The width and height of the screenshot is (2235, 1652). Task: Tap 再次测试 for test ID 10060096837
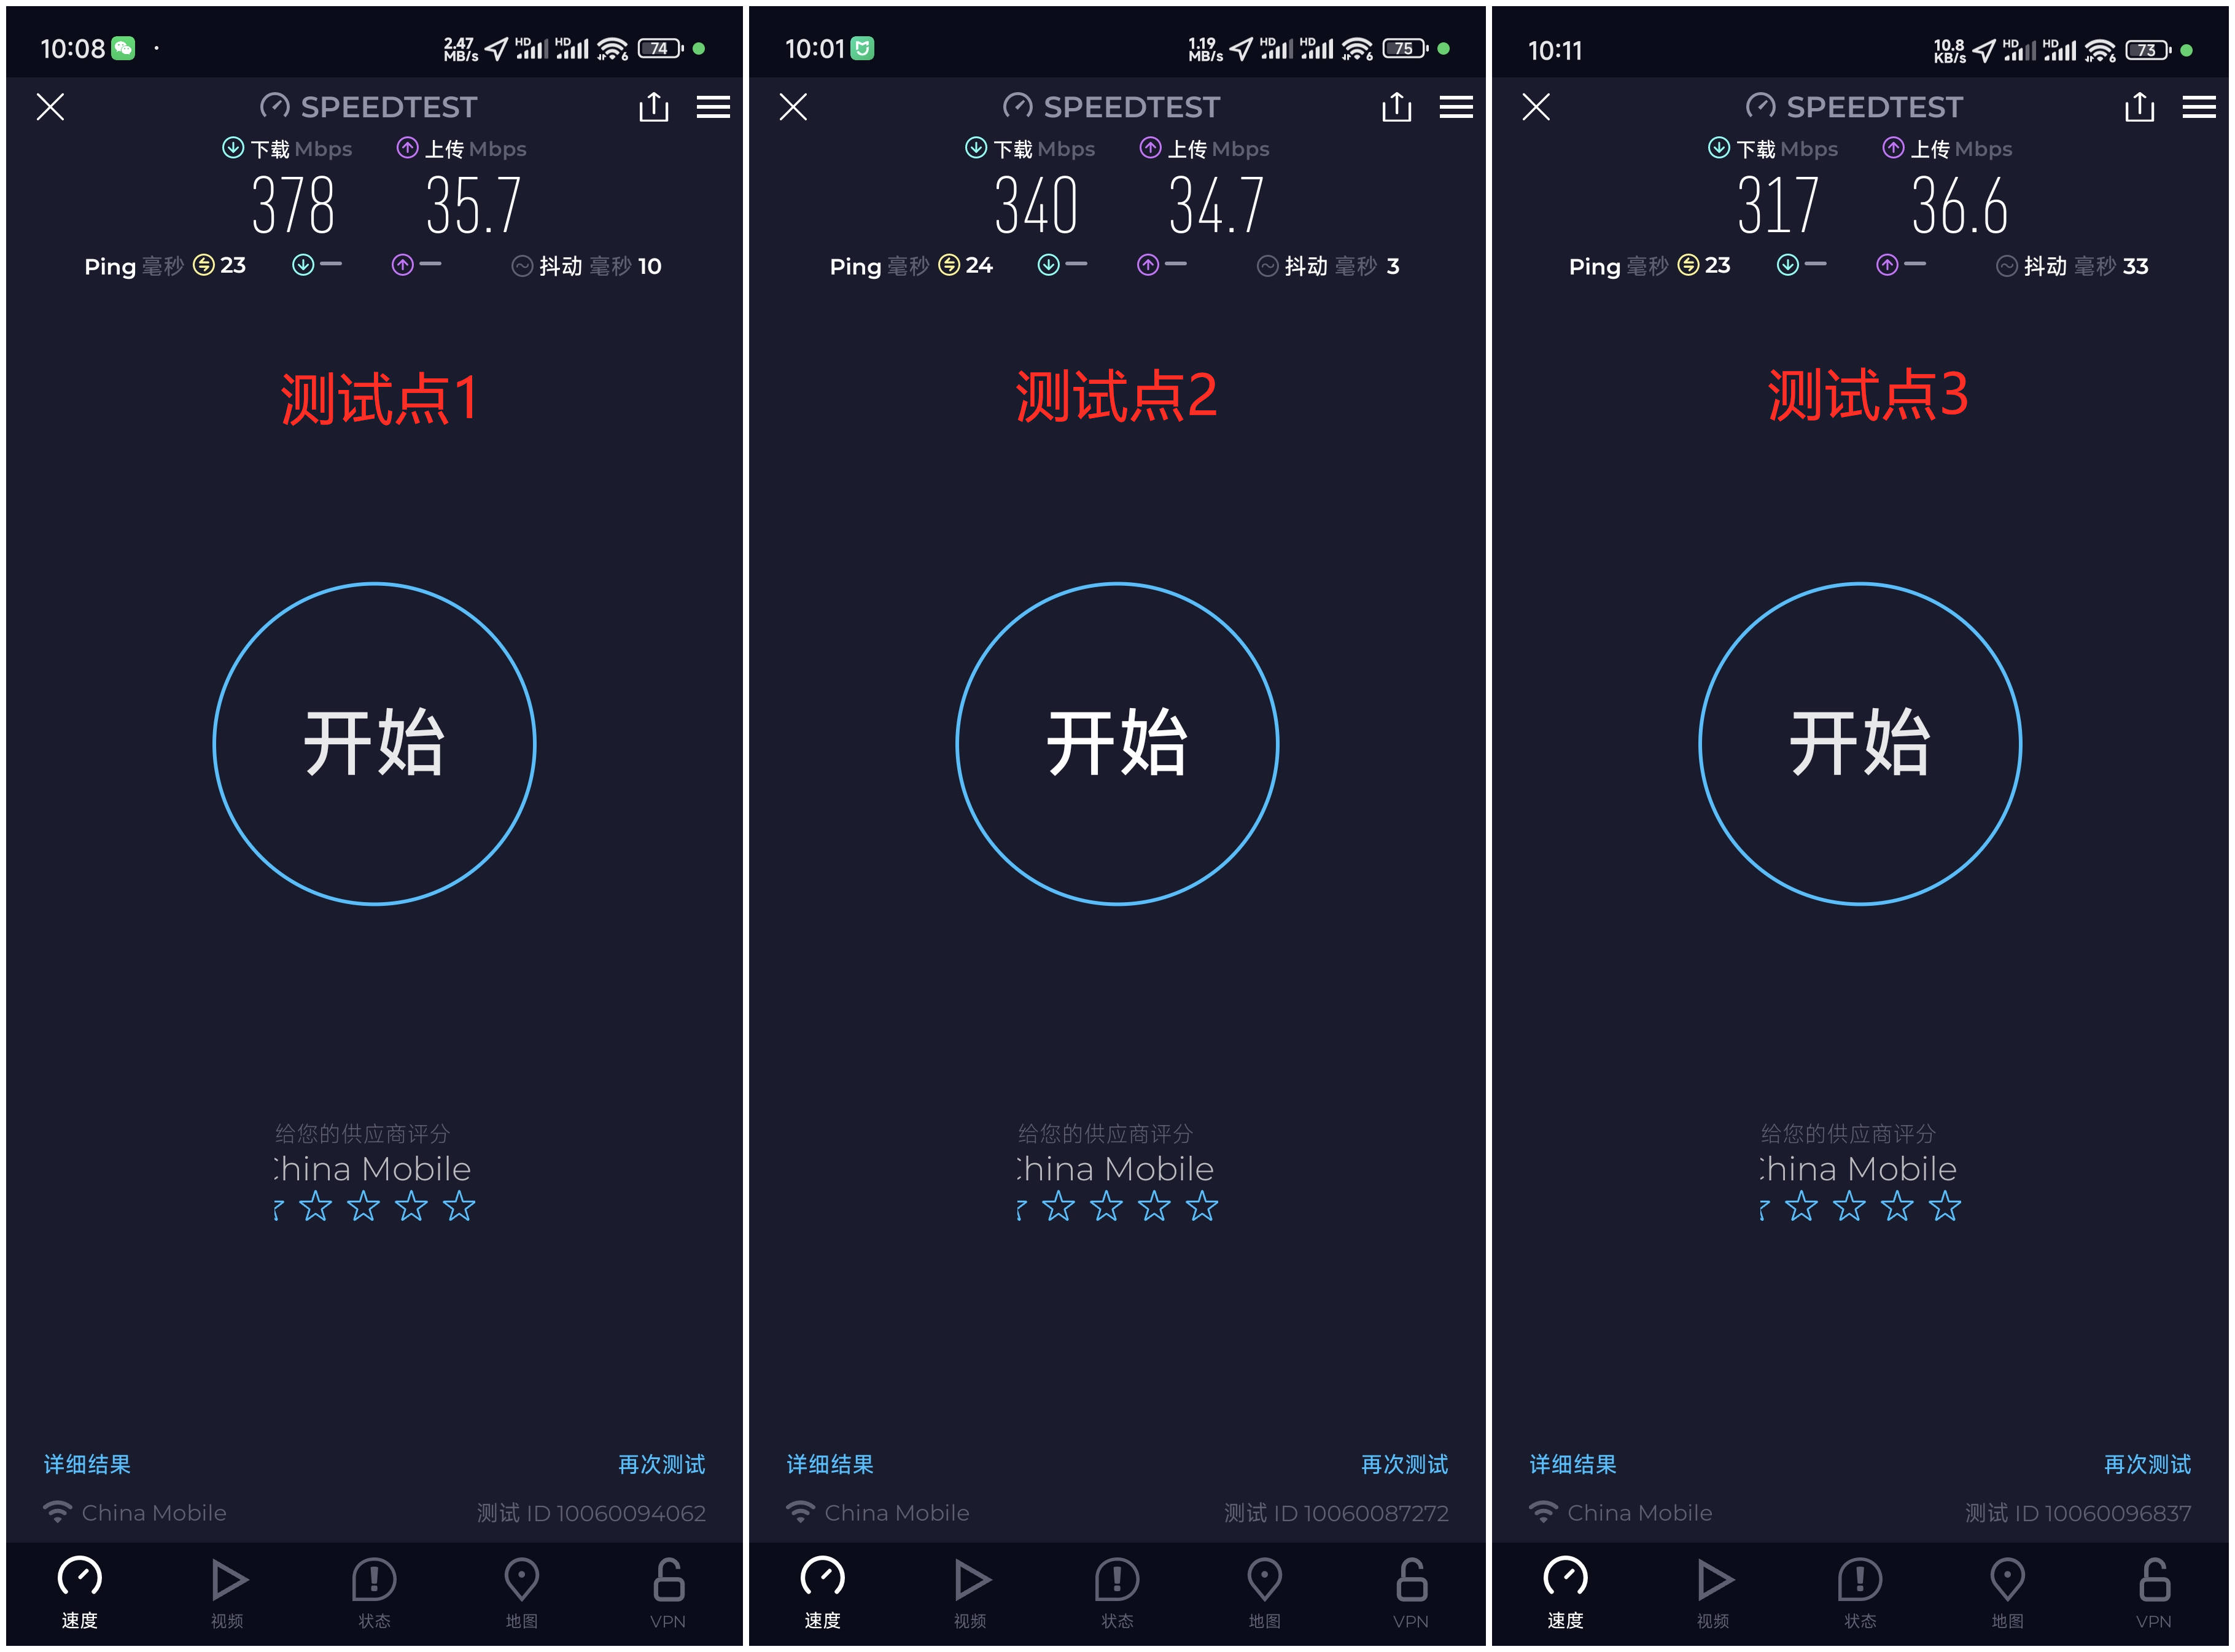(2147, 1464)
